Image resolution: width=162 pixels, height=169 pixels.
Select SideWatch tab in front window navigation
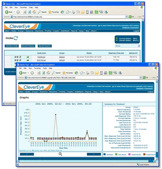coord(79,92)
